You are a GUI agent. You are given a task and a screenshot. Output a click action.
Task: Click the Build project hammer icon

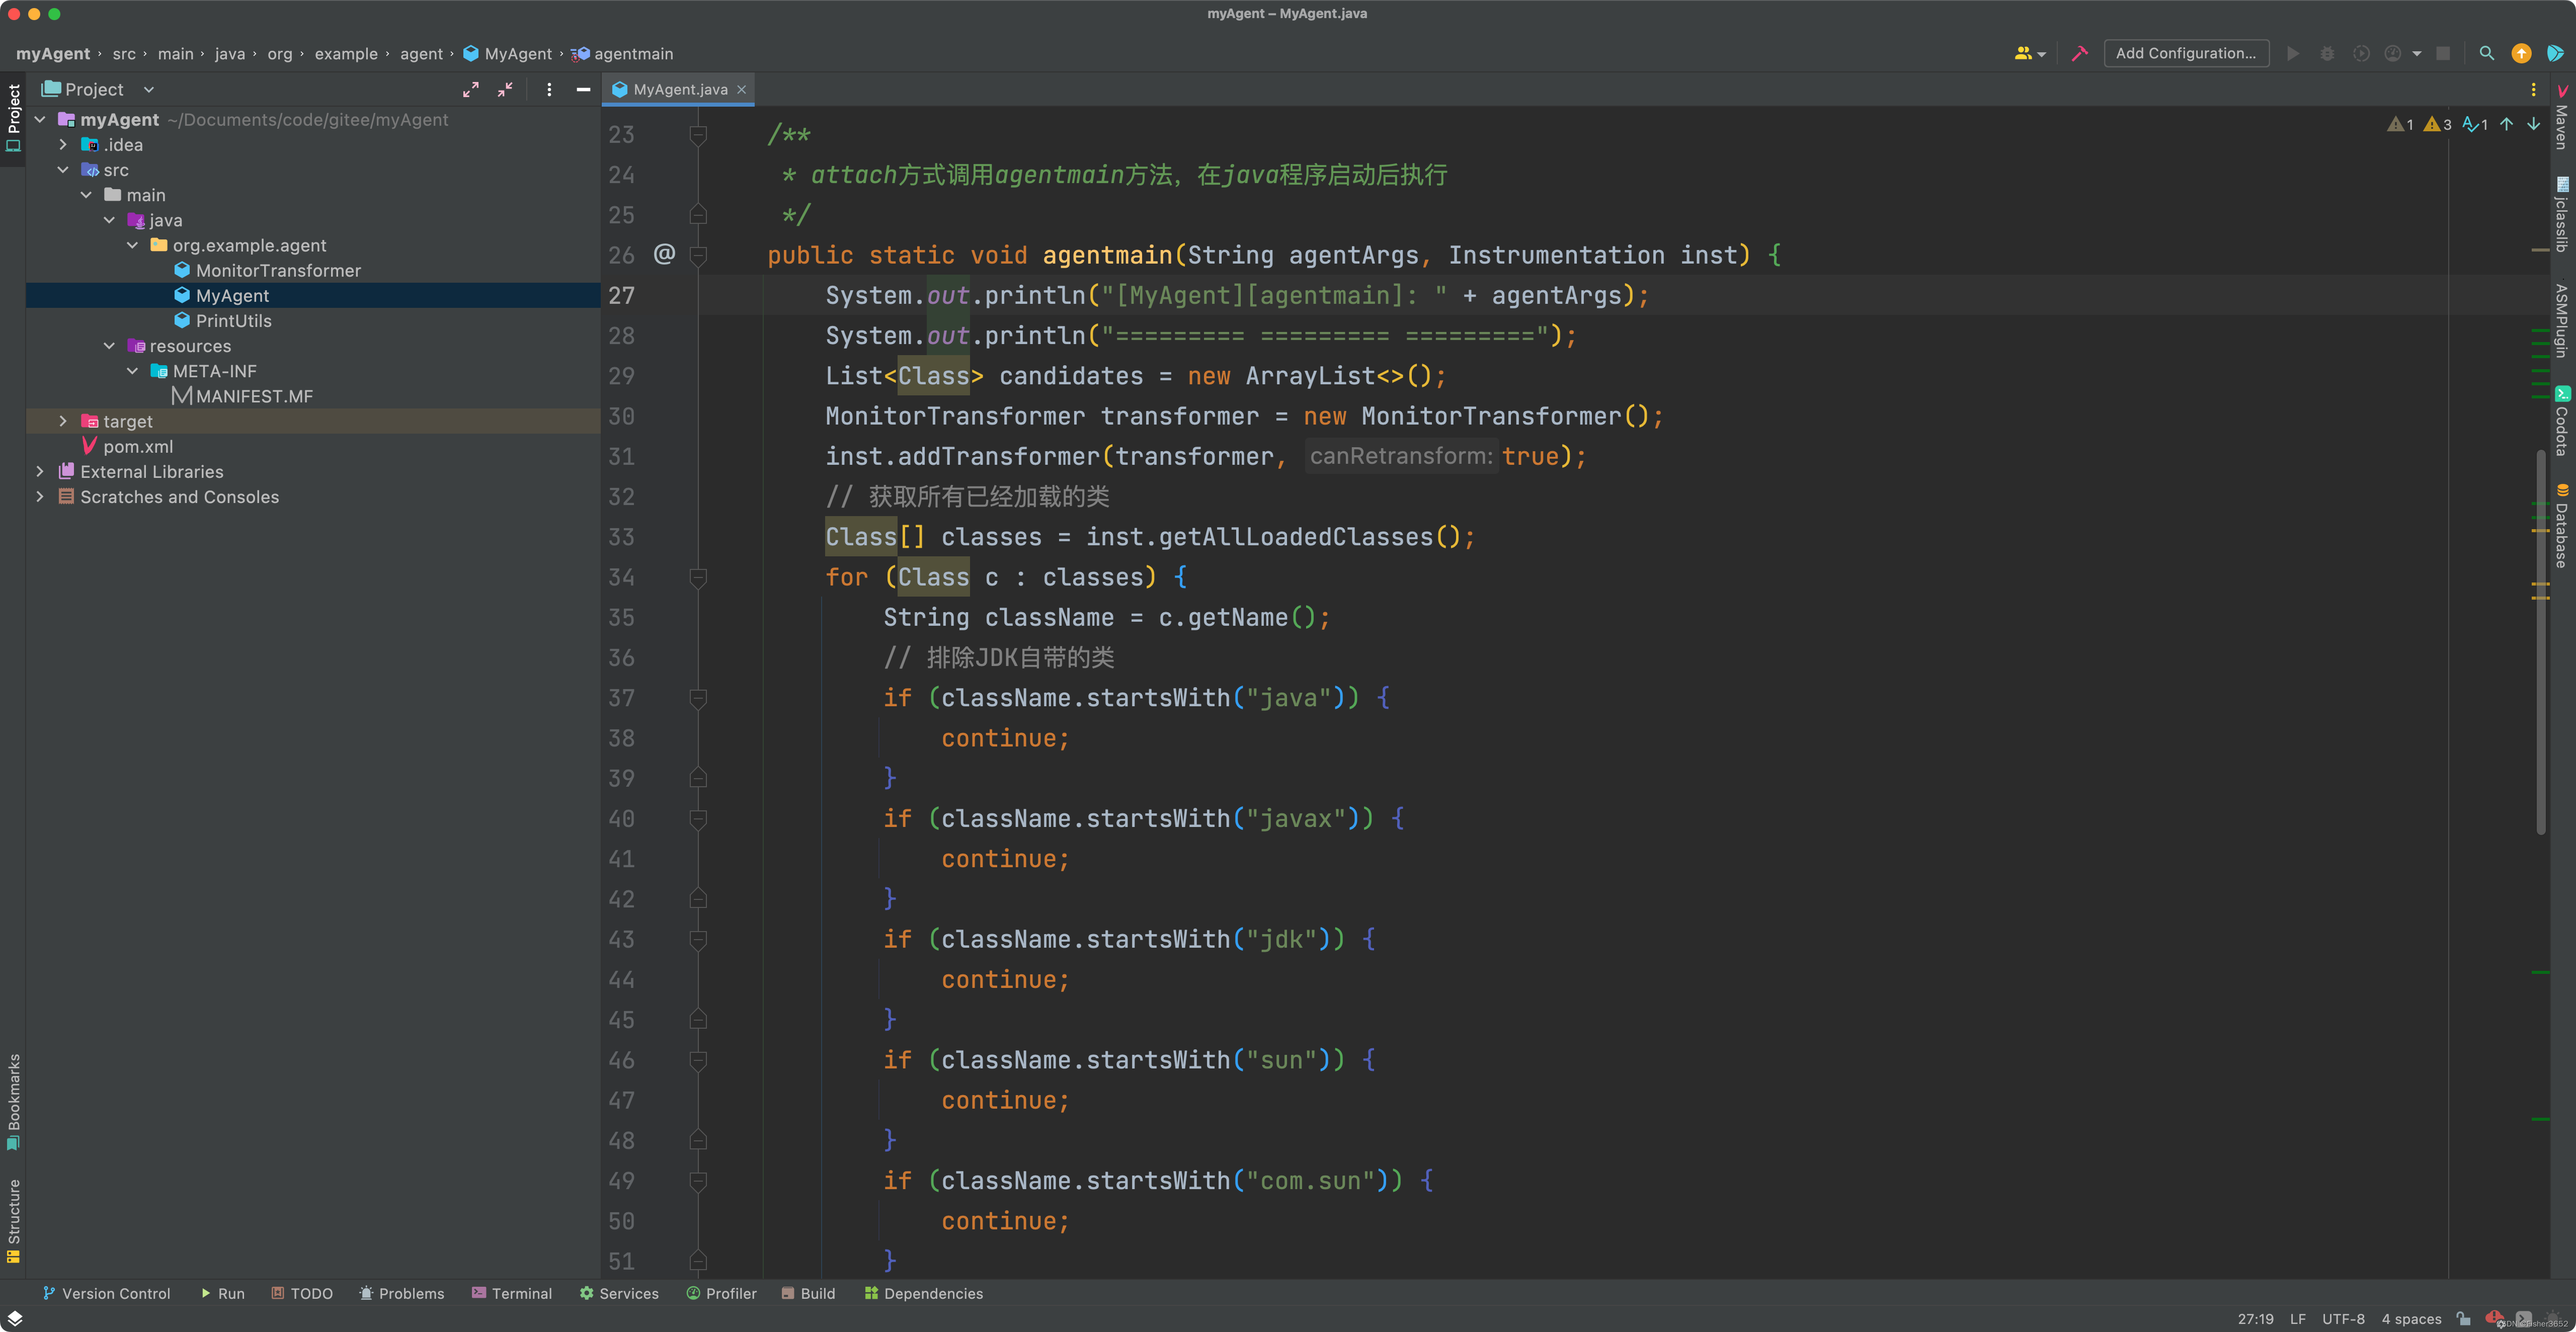(x=2080, y=54)
